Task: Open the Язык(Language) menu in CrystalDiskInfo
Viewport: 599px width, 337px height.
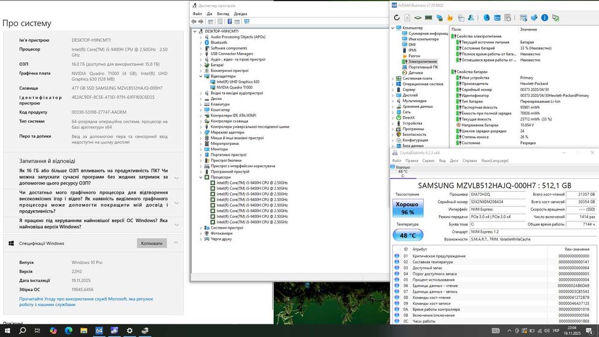Action: pos(495,160)
